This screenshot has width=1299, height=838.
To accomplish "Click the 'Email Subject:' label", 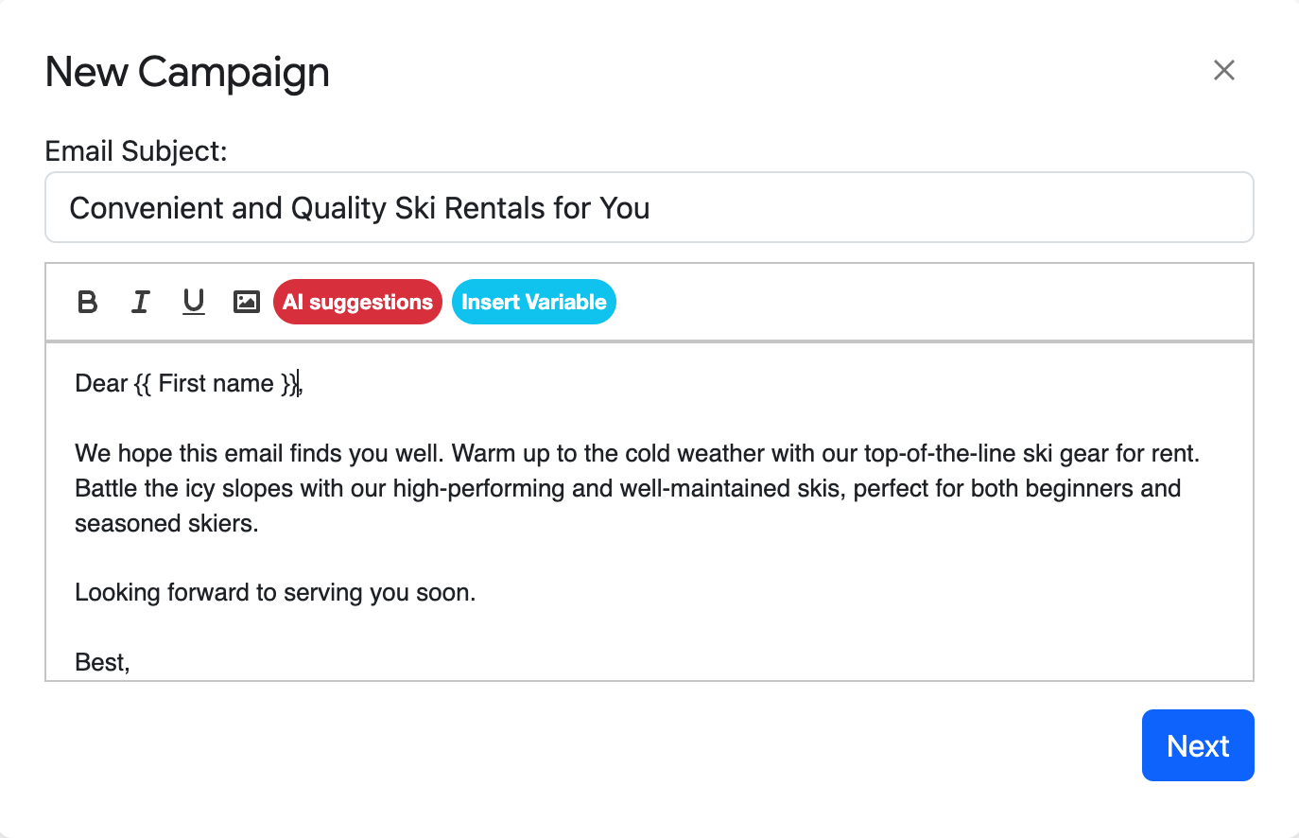I will (136, 150).
